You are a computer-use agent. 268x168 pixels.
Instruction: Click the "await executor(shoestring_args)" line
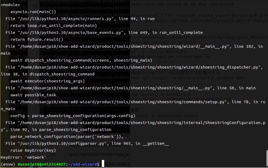click(x=48, y=81)
